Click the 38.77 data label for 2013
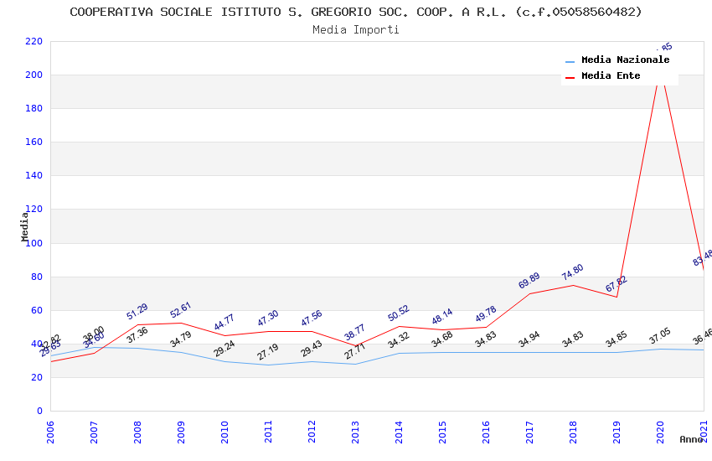 tap(354, 332)
